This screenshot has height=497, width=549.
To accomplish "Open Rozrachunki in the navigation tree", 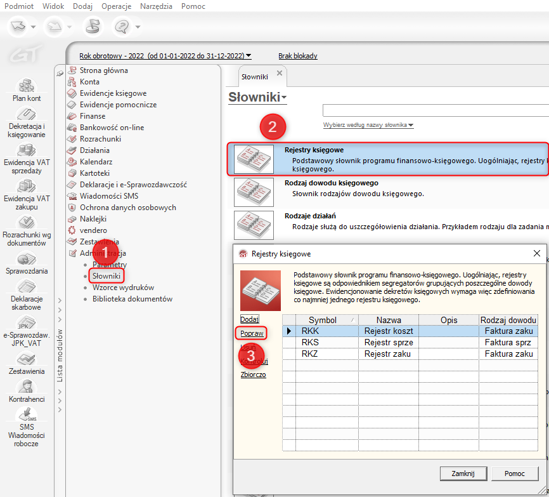I will (x=100, y=139).
